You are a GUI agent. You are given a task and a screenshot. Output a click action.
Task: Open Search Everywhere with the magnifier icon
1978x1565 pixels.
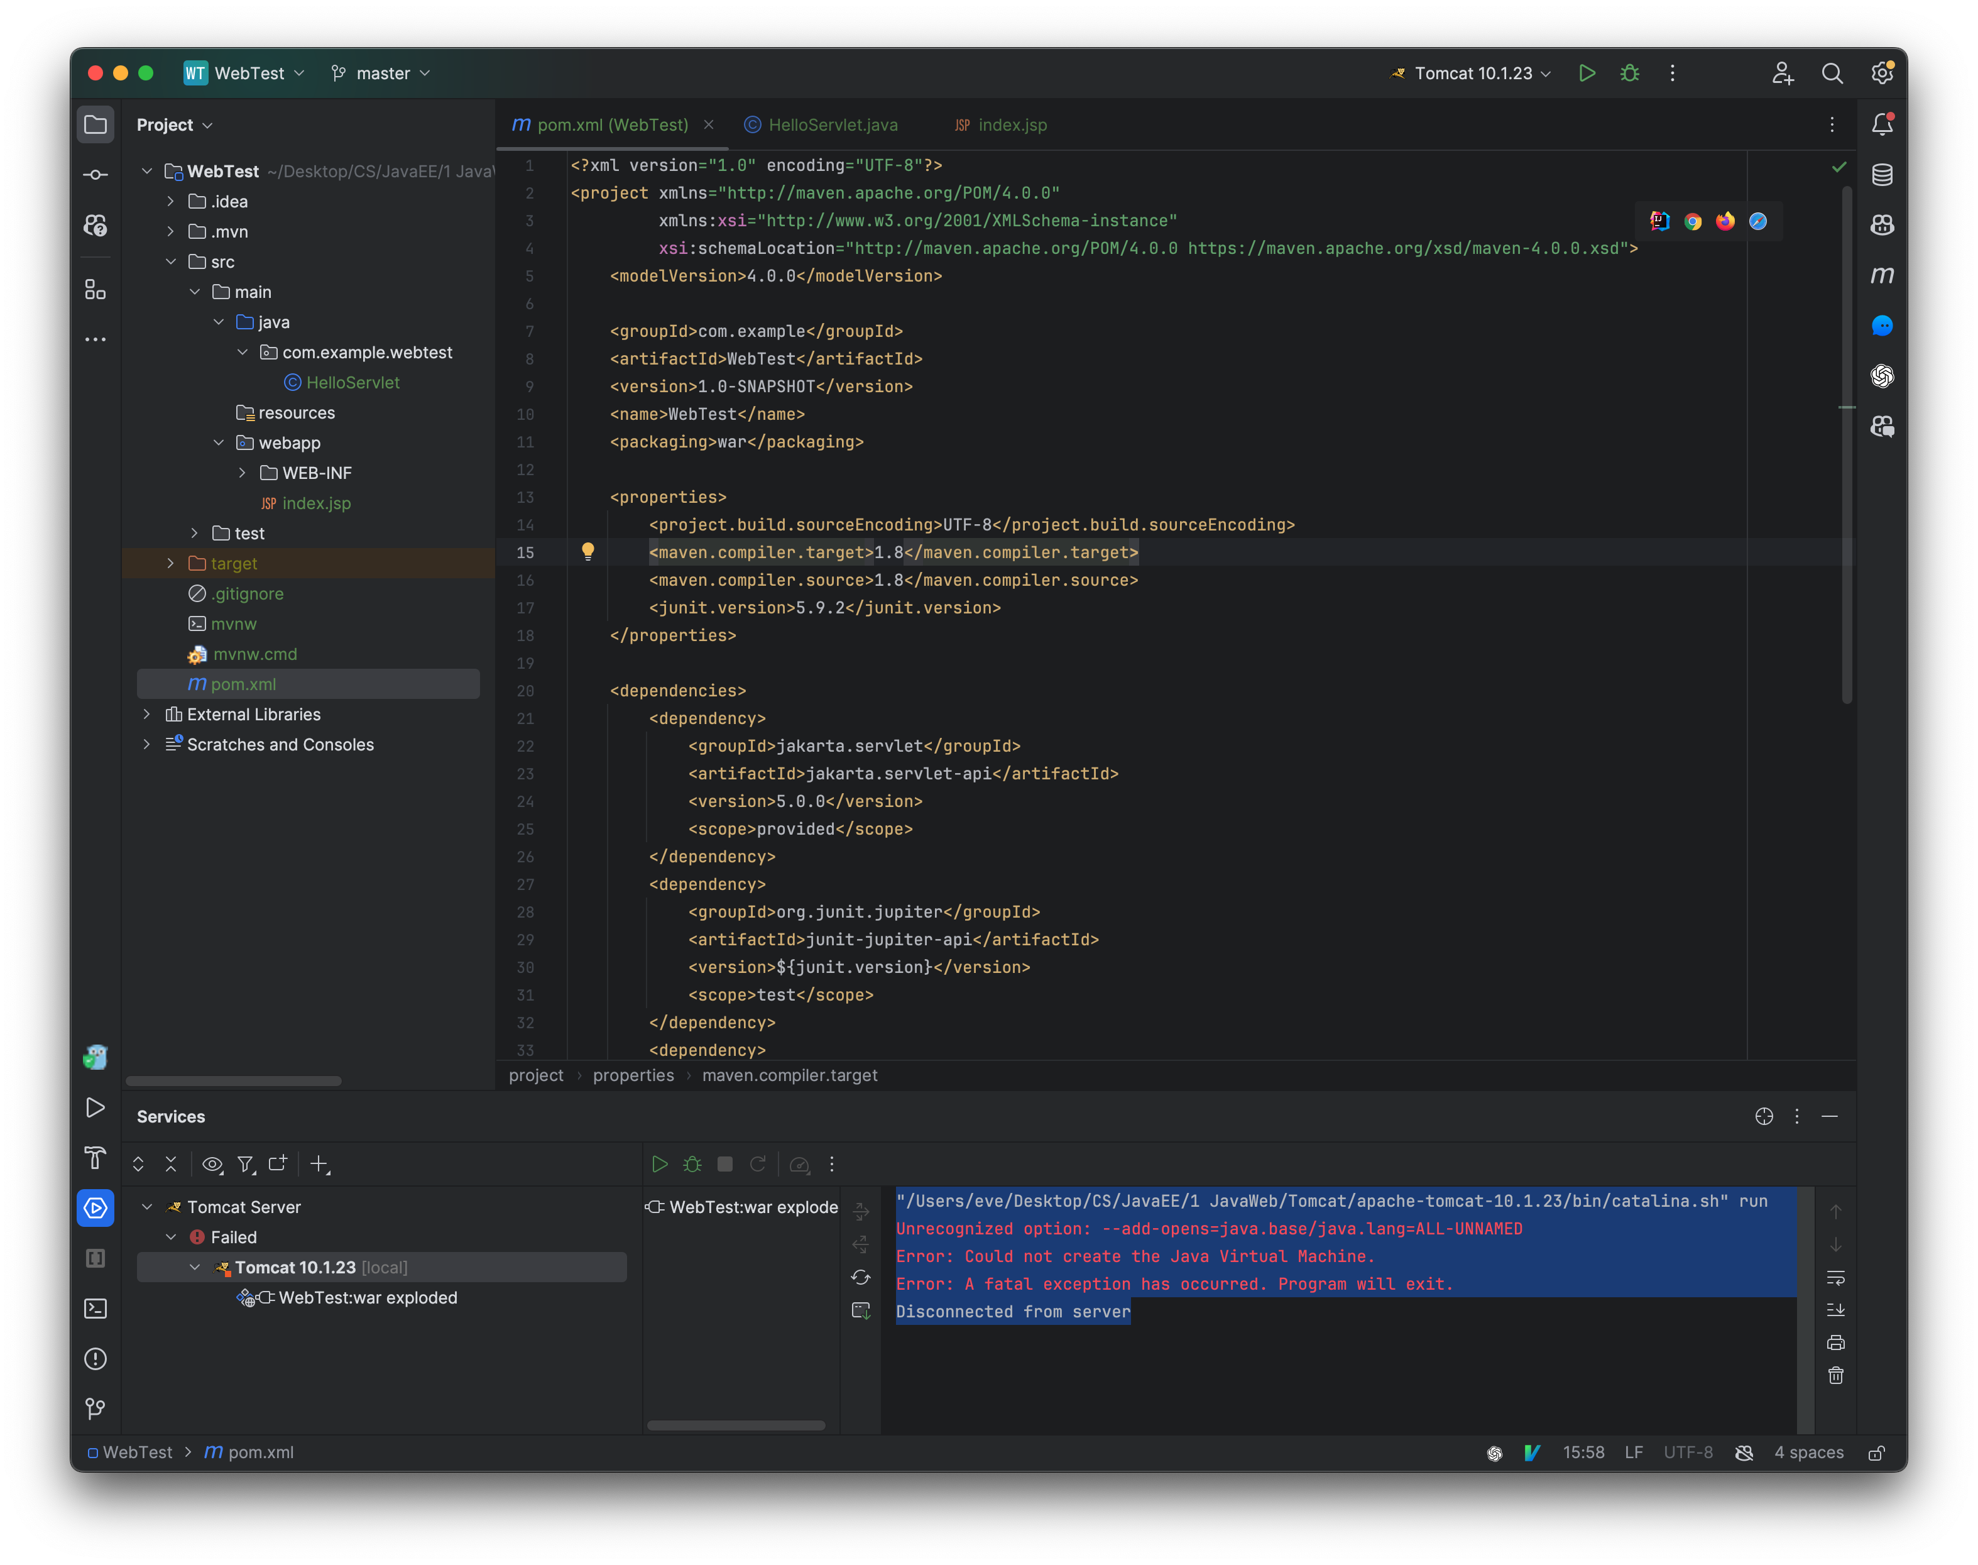click(1832, 74)
